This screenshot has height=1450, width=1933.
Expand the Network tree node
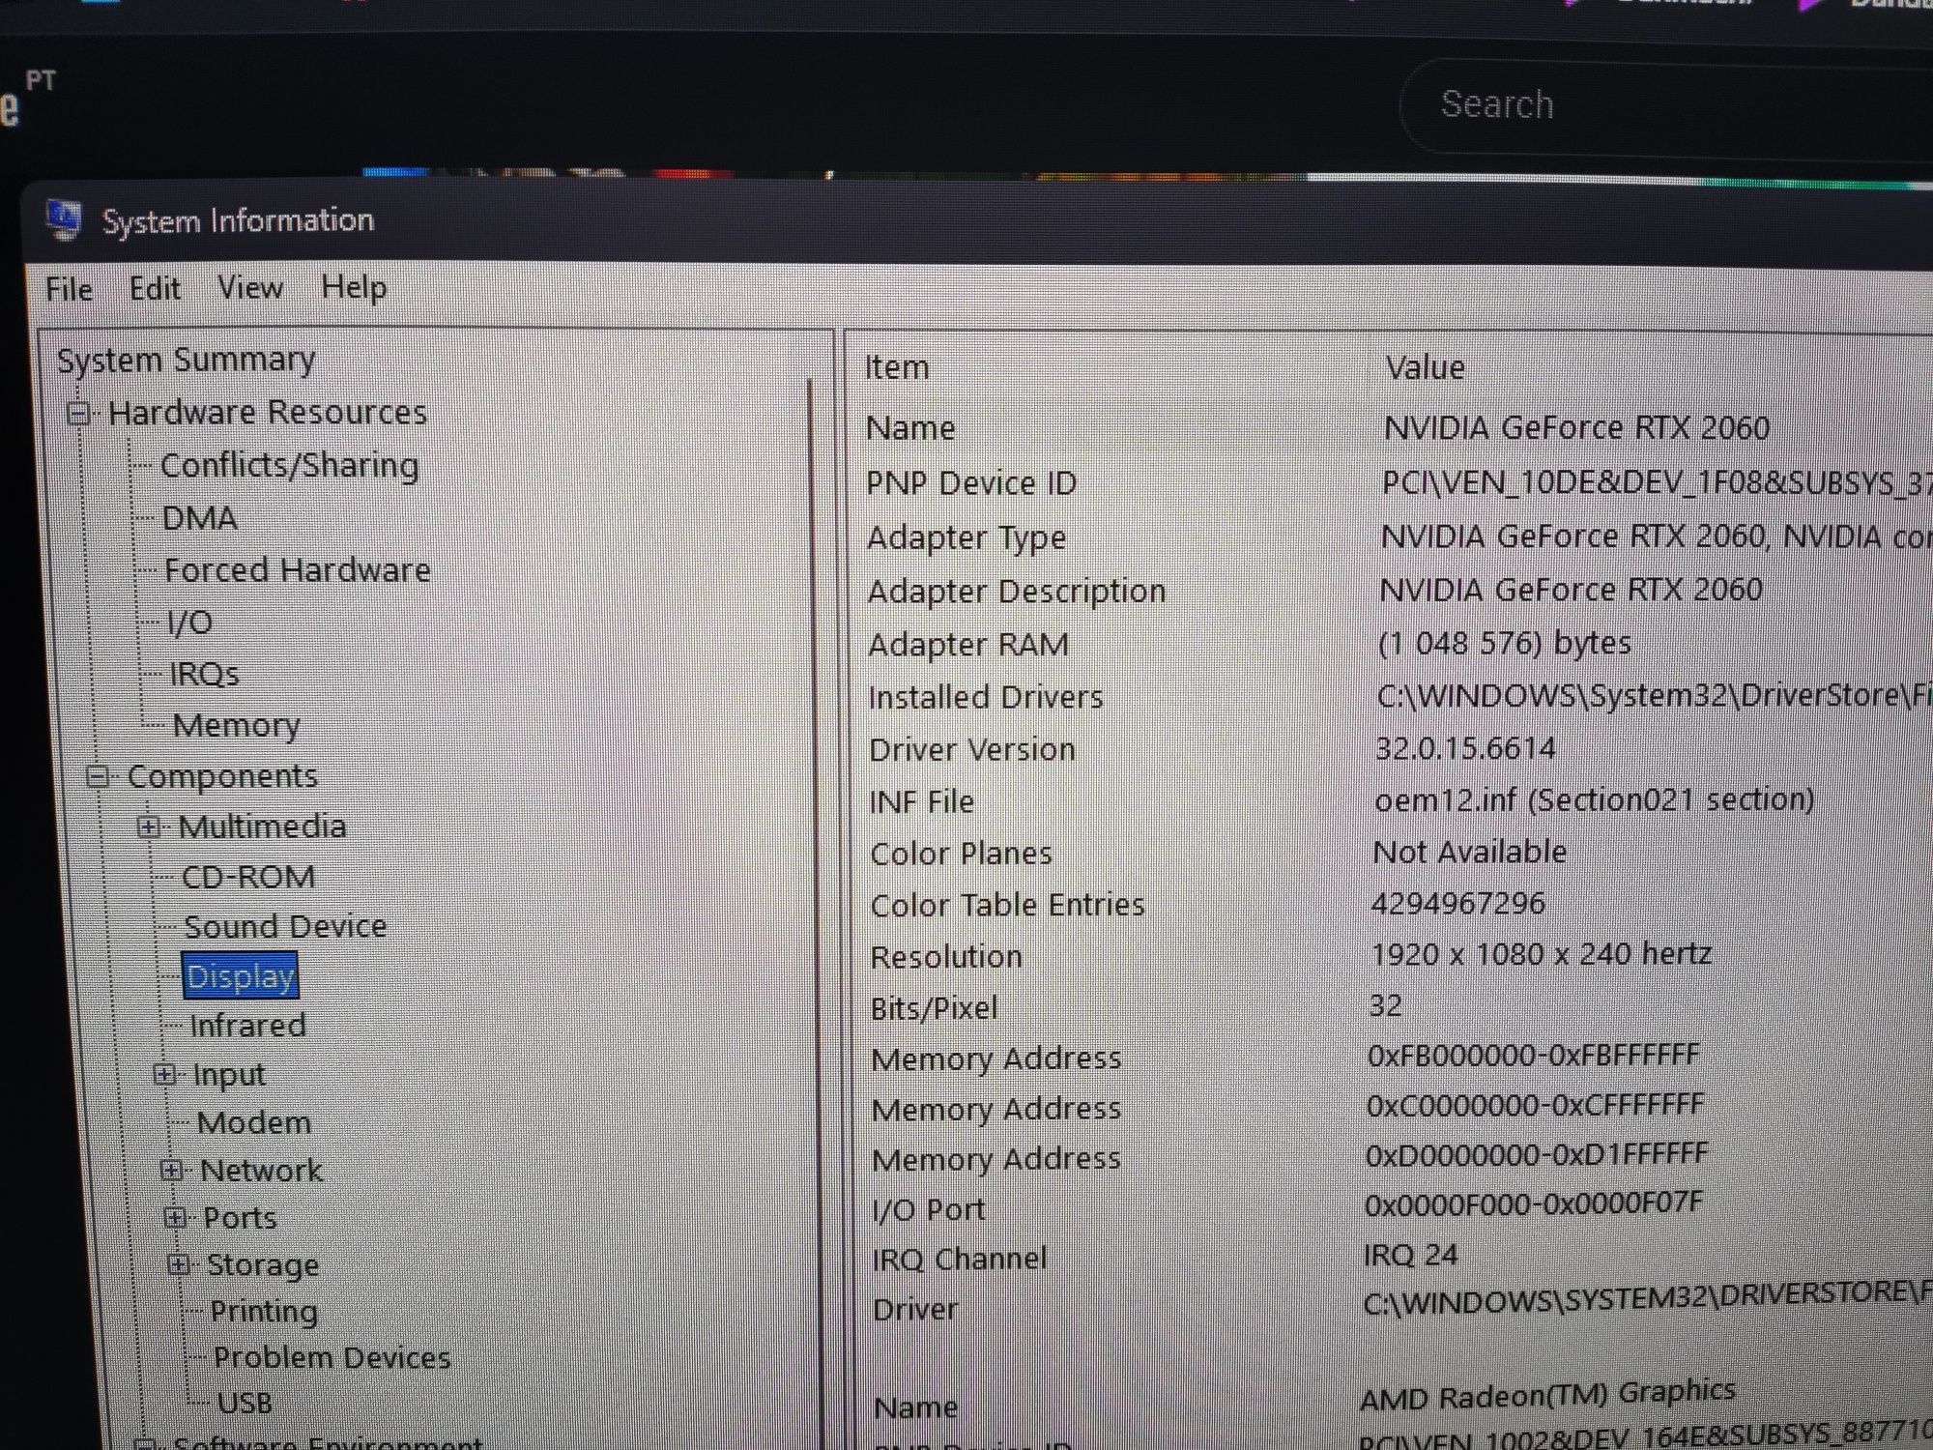[172, 1171]
